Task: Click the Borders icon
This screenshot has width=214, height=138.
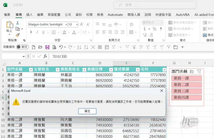Action: [x=54, y=32]
